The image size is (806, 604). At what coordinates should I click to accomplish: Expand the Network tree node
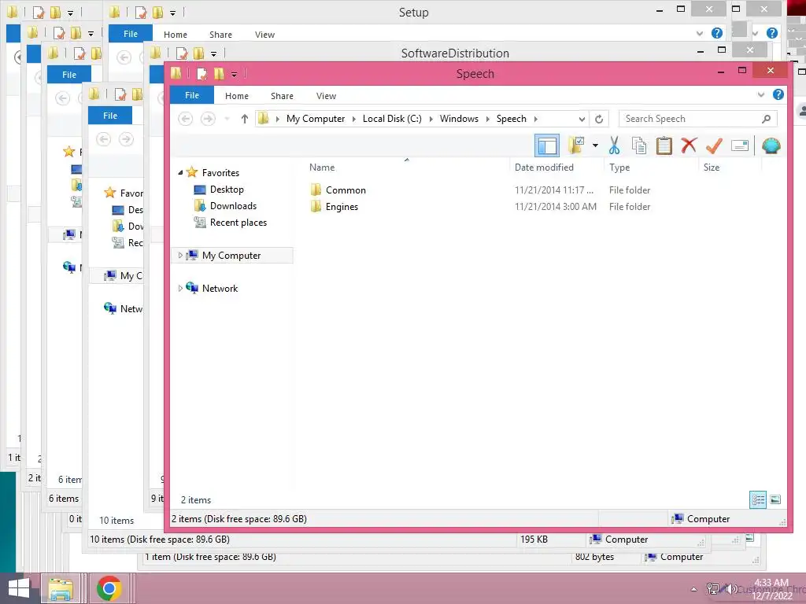(180, 288)
